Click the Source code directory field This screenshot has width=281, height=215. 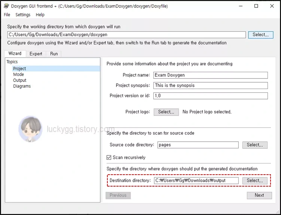pos(198,145)
